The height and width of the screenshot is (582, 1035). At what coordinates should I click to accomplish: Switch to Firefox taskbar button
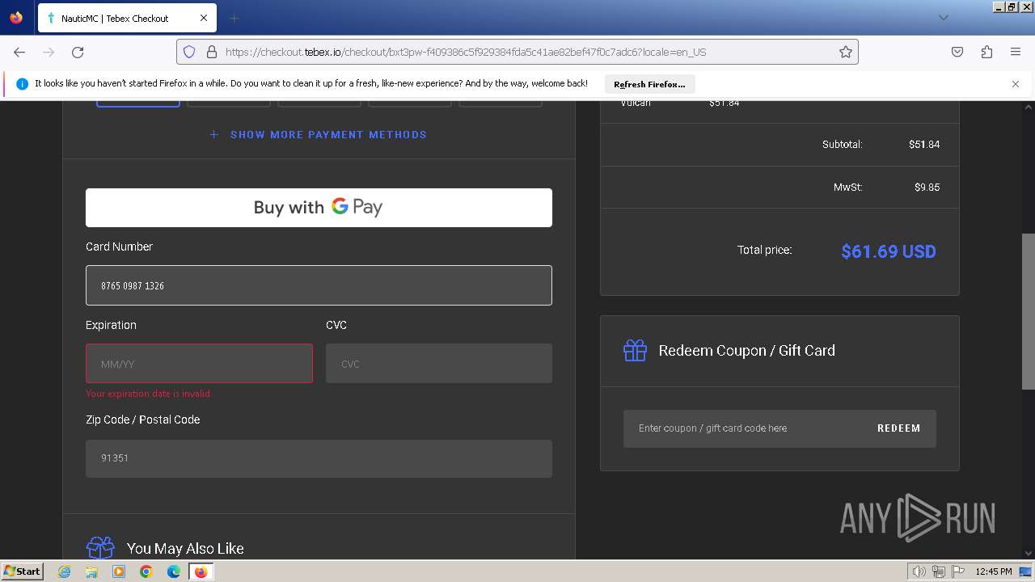pyautogui.click(x=201, y=571)
